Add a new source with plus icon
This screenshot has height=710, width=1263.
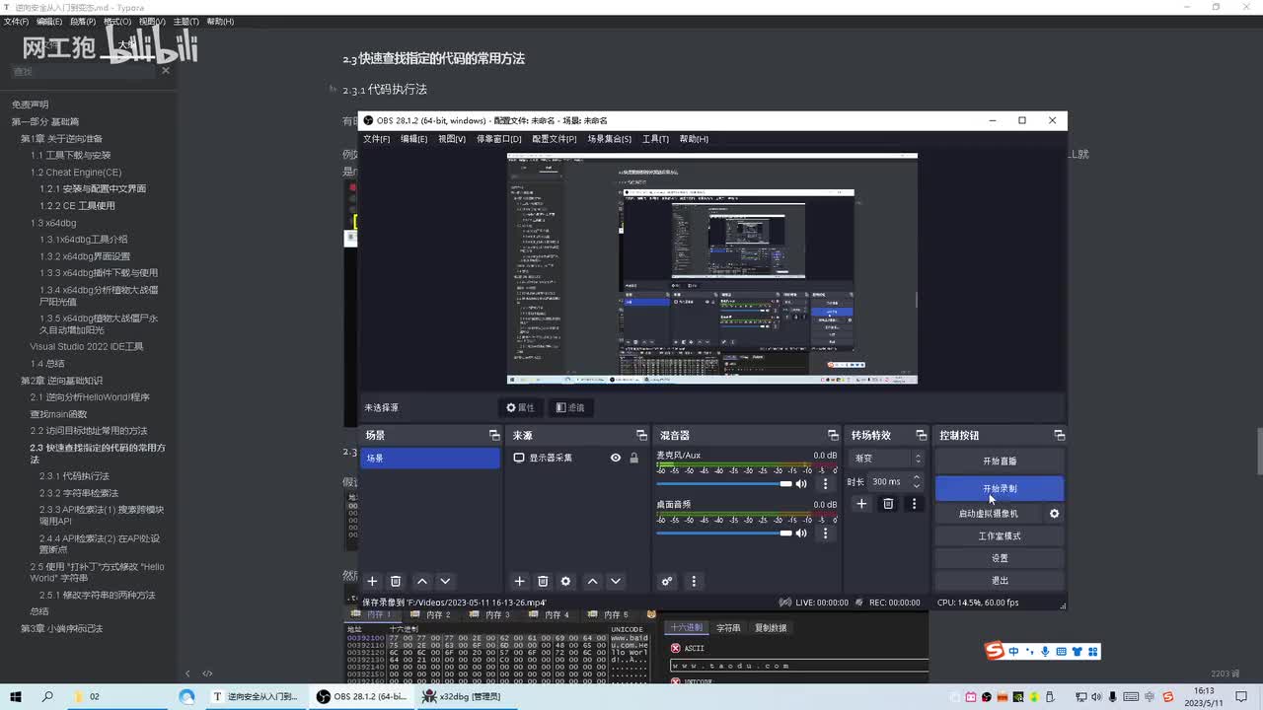point(519,582)
